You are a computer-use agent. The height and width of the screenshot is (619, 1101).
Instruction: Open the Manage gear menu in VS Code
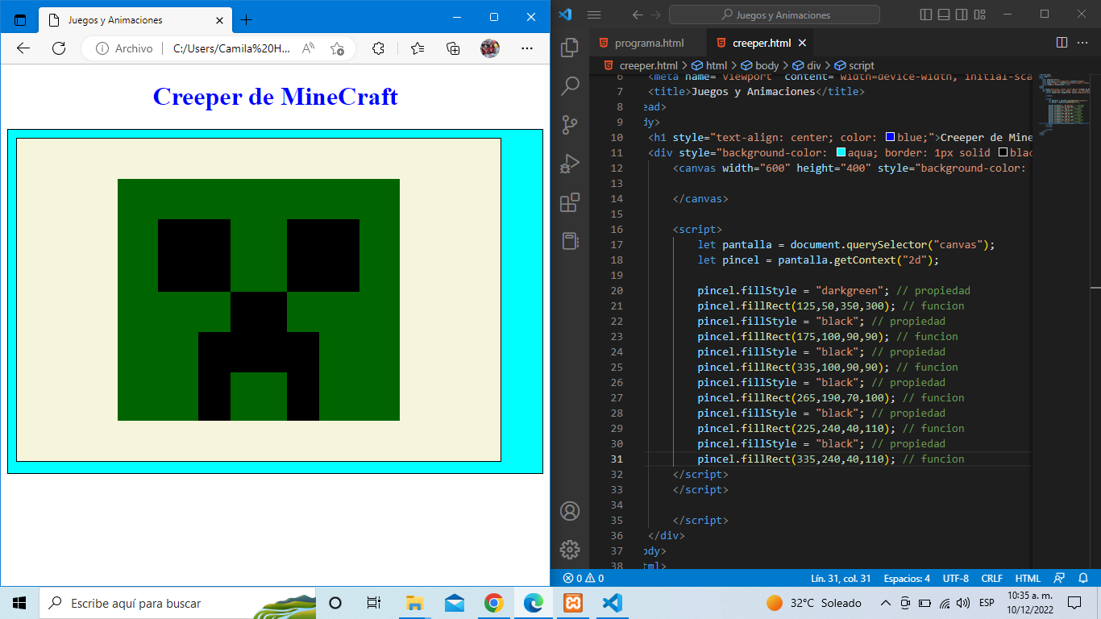[x=570, y=550]
